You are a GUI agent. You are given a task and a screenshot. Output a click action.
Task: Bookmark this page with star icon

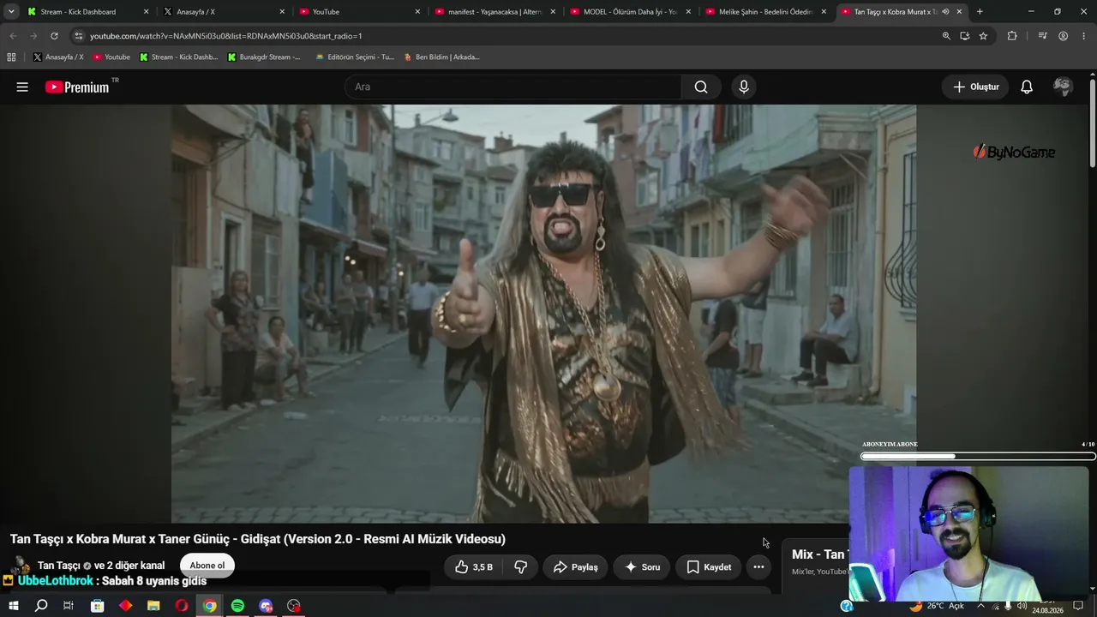point(983,36)
